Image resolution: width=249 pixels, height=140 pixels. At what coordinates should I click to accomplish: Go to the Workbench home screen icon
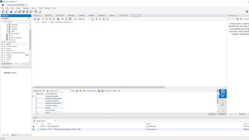3,5
